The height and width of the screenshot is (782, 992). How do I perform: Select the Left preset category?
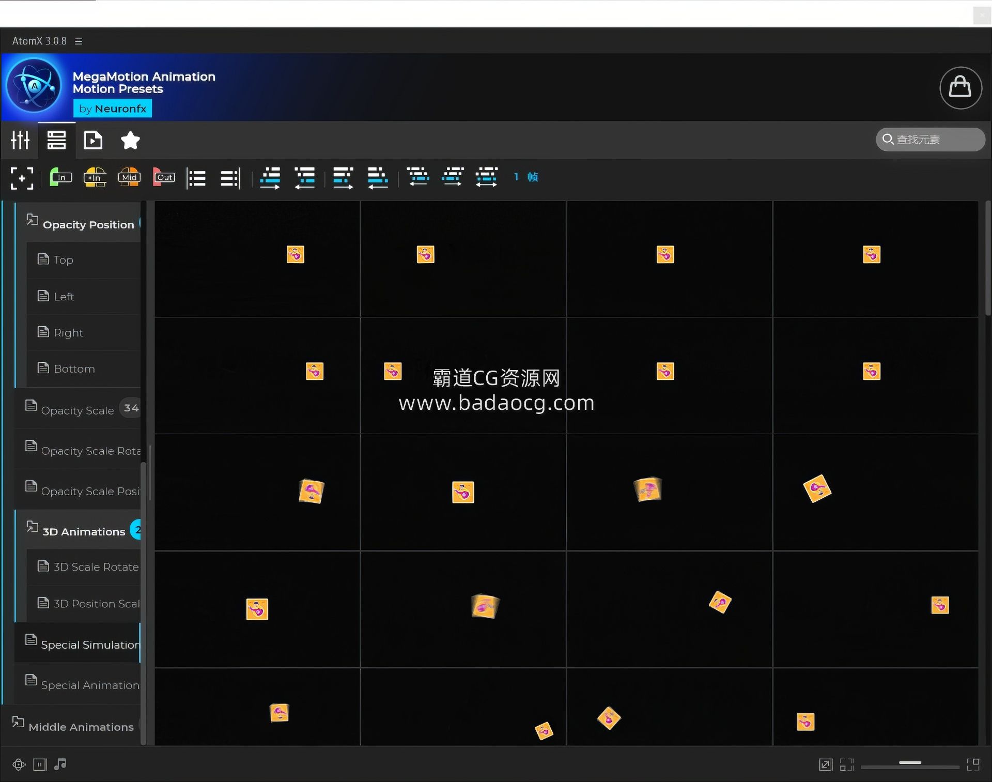tap(84, 297)
